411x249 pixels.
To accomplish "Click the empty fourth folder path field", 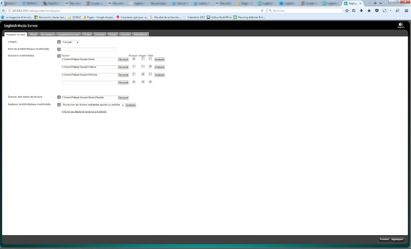I will tap(89, 82).
